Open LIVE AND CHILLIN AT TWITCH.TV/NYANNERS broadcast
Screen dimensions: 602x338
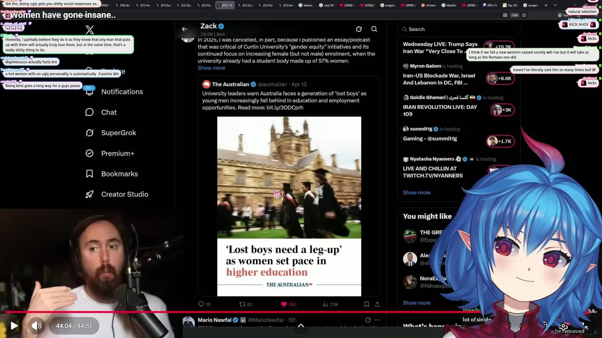[433, 172]
